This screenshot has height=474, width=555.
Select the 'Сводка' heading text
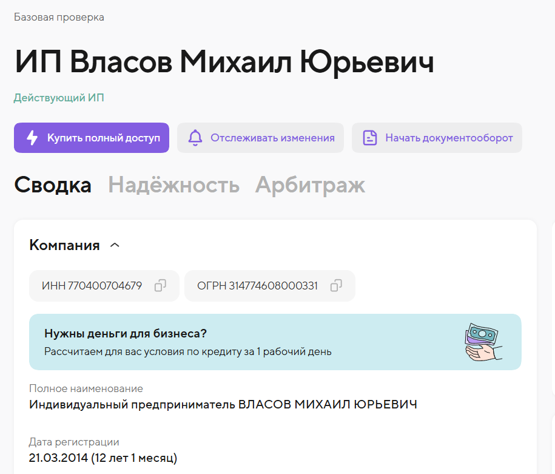pyautogui.click(x=53, y=186)
